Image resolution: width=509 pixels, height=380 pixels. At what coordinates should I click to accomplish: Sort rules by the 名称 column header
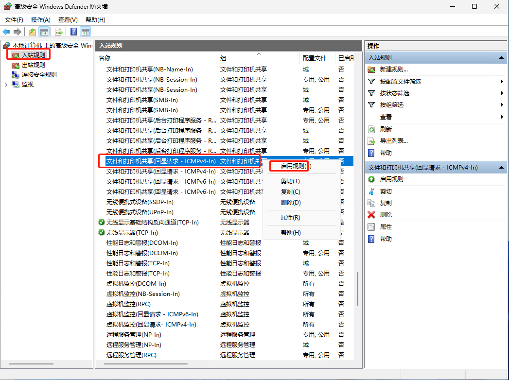point(157,58)
